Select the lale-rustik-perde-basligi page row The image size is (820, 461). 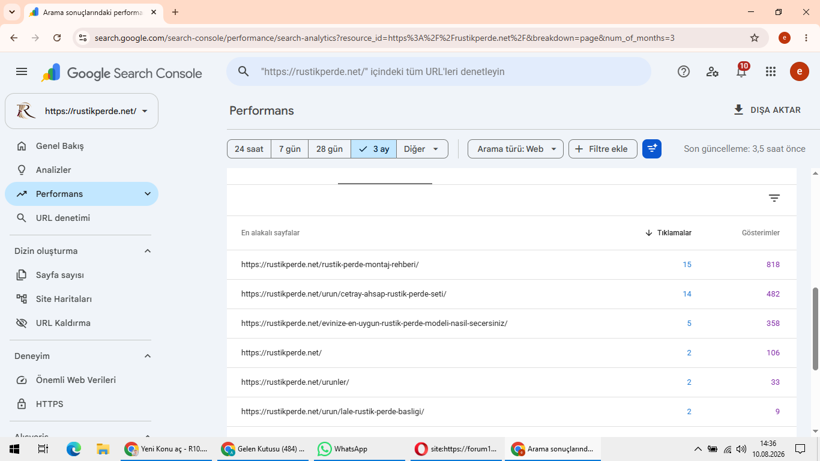(x=511, y=412)
